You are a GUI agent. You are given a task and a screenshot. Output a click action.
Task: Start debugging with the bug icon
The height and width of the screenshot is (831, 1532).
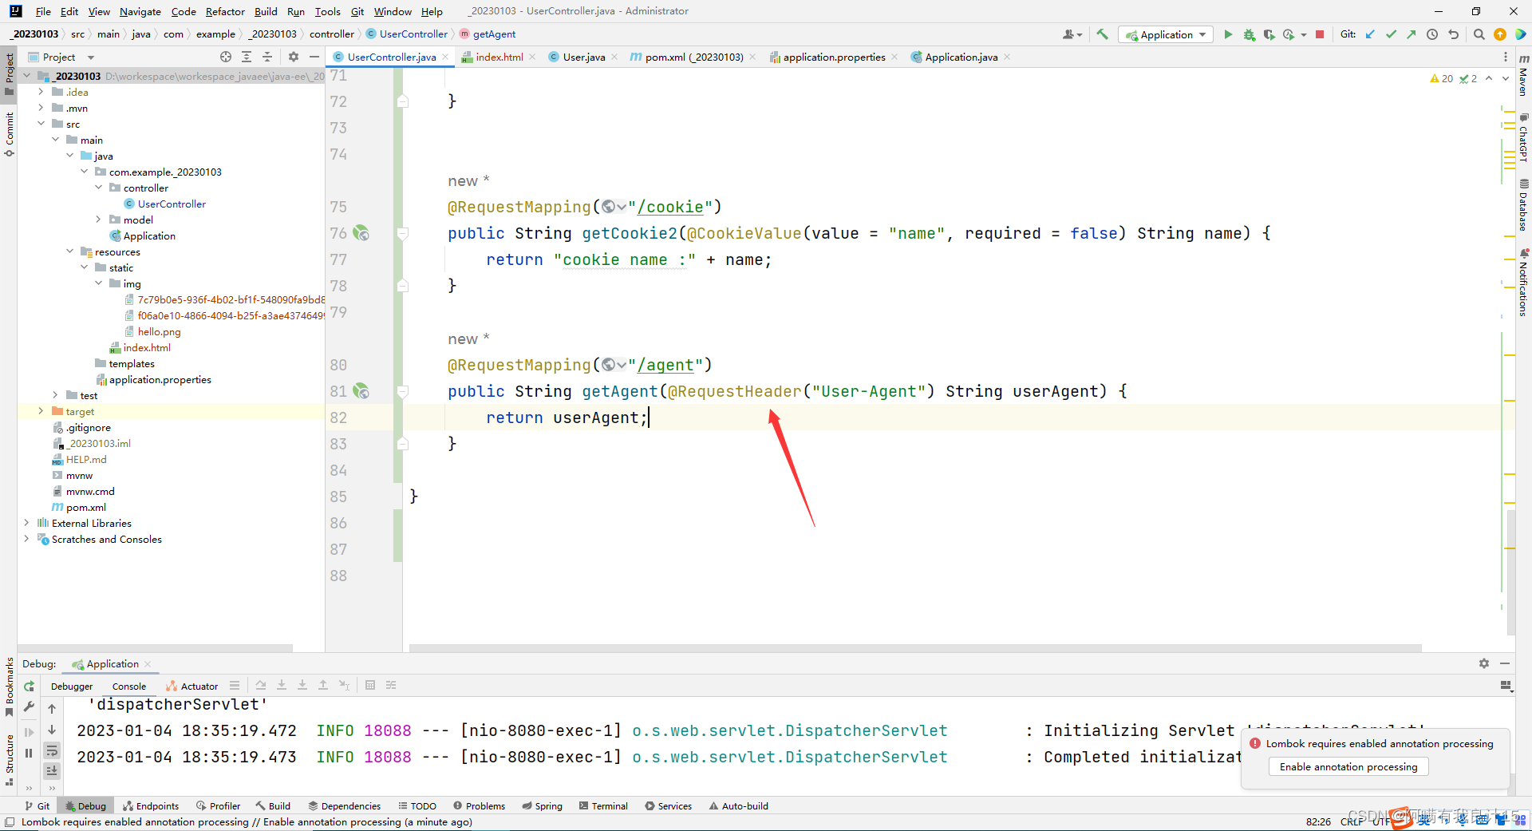(1249, 34)
